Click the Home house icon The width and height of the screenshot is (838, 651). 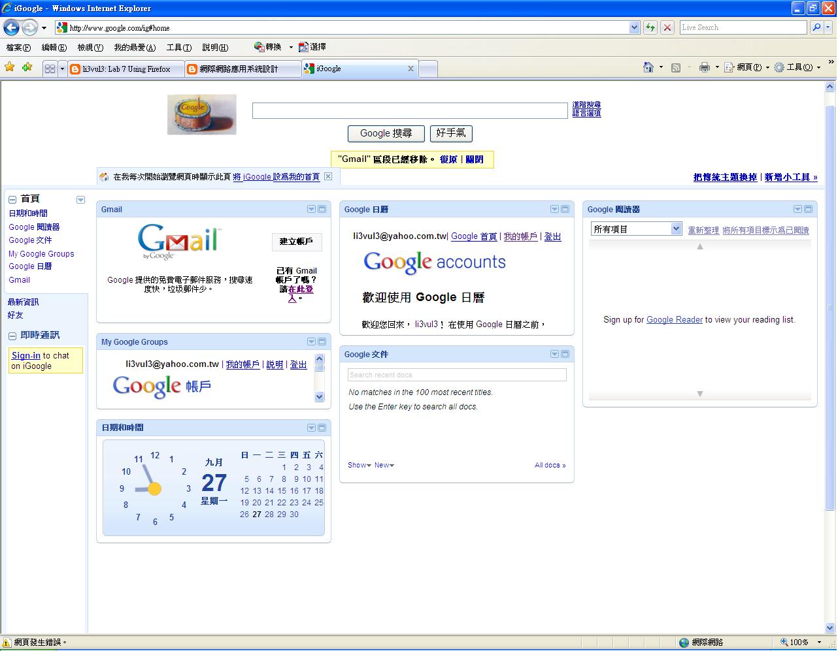pos(648,67)
